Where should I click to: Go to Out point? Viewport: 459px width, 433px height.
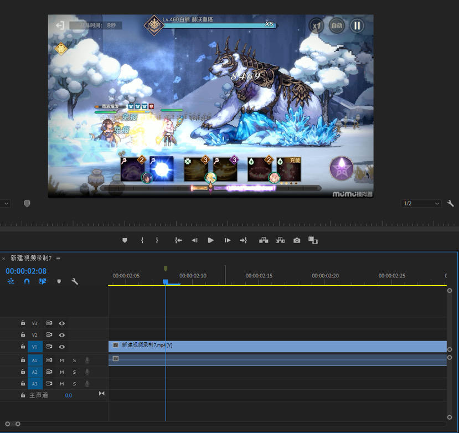pos(244,240)
